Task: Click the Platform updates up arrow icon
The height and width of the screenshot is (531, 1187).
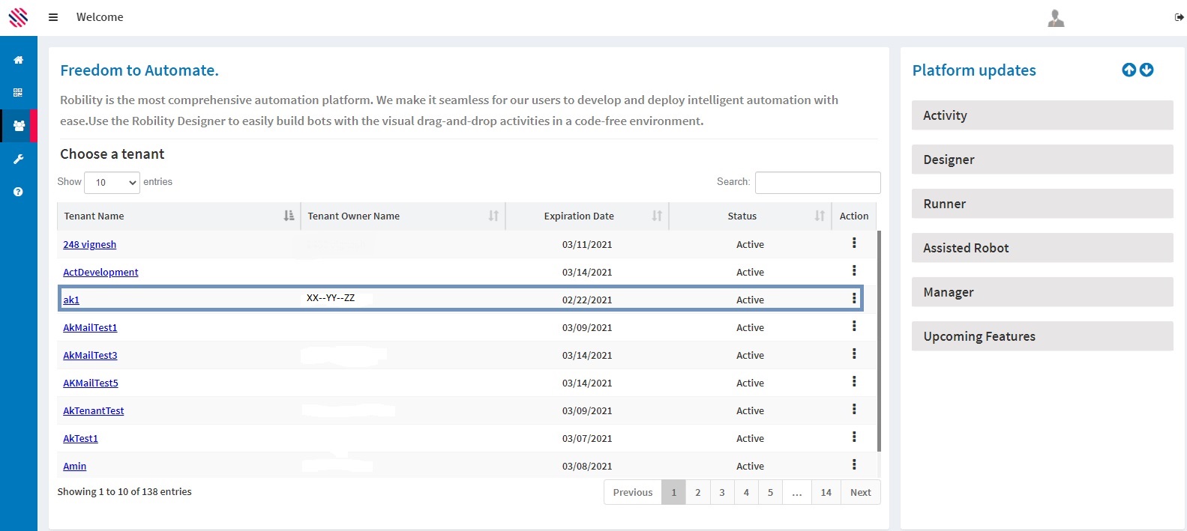Action: pyautogui.click(x=1129, y=70)
